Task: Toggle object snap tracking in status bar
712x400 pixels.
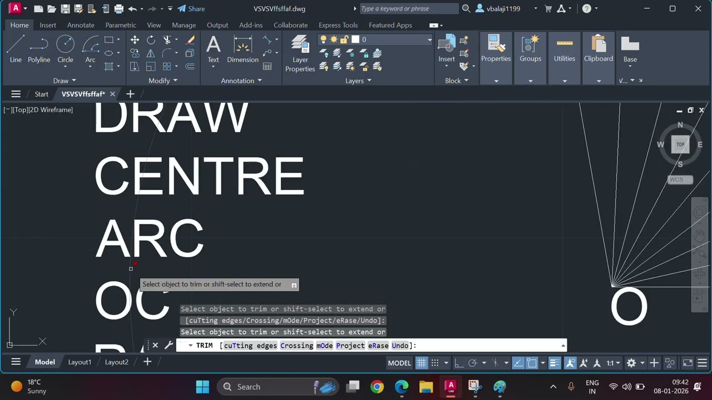Action: (x=518, y=363)
